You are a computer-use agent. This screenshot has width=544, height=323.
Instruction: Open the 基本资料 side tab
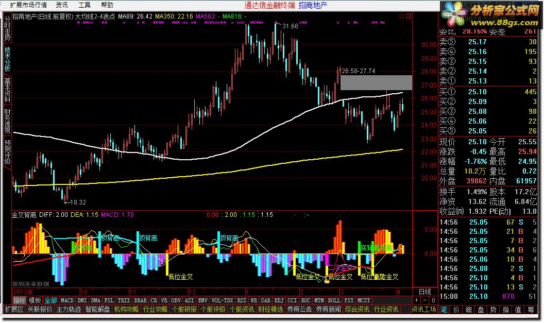click(x=7, y=90)
